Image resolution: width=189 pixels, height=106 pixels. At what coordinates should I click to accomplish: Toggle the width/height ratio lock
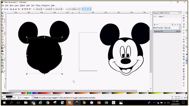63,9
